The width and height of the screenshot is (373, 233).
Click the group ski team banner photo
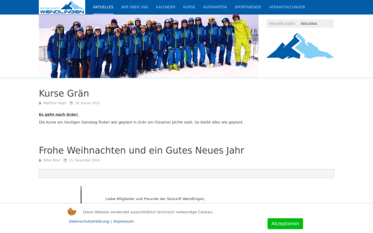149,46
